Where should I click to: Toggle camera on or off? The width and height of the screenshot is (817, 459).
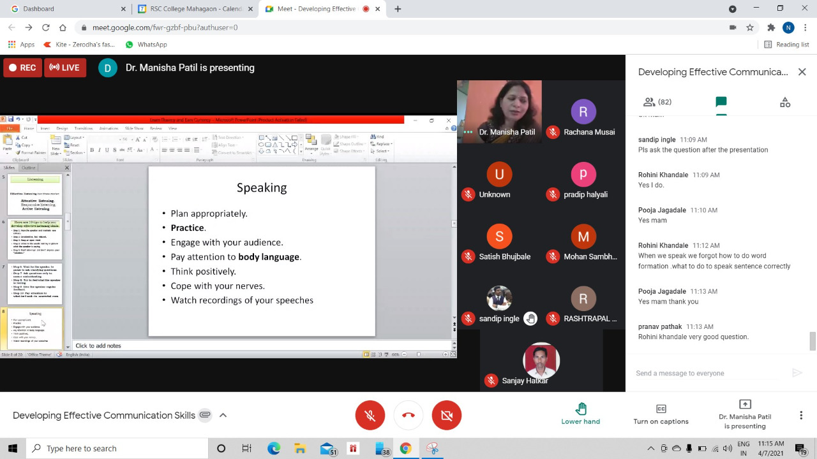pyautogui.click(x=447, y=415)
